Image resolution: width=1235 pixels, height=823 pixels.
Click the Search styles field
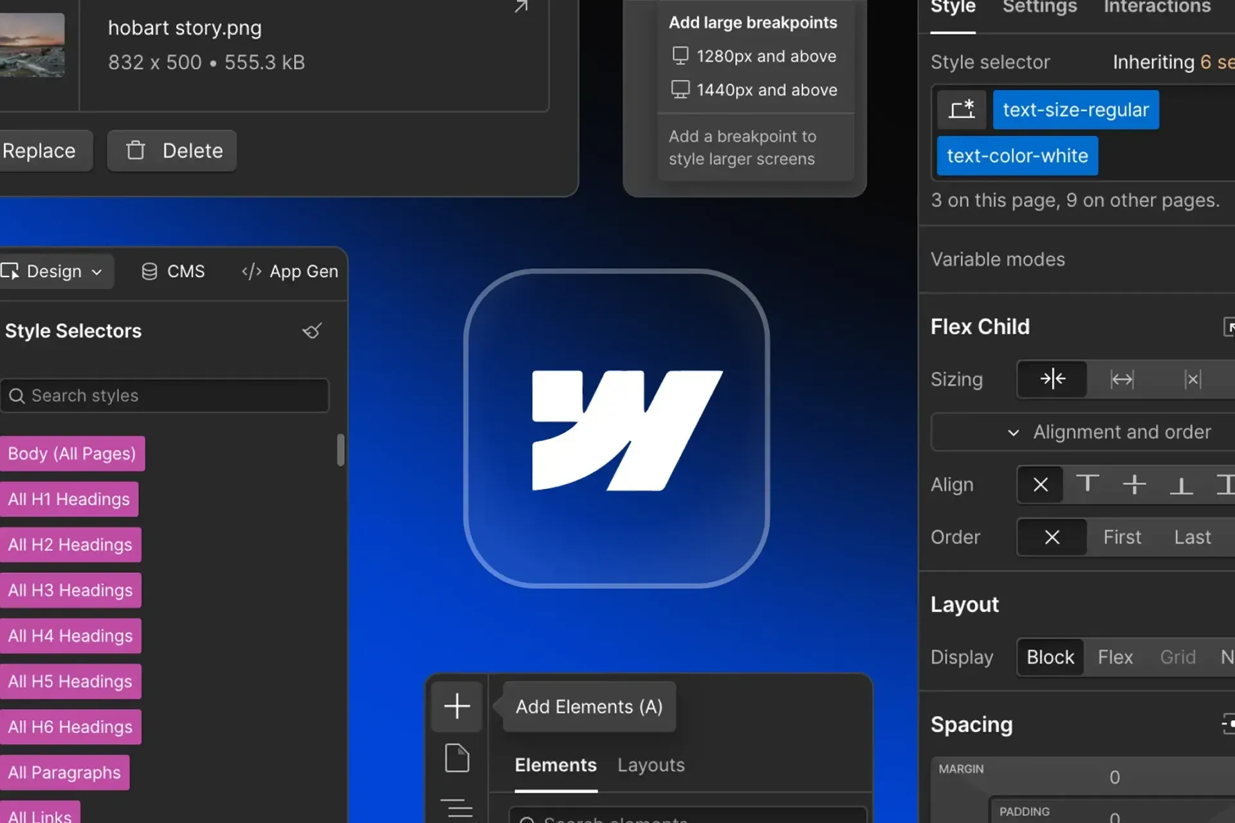tap(165, 395)
